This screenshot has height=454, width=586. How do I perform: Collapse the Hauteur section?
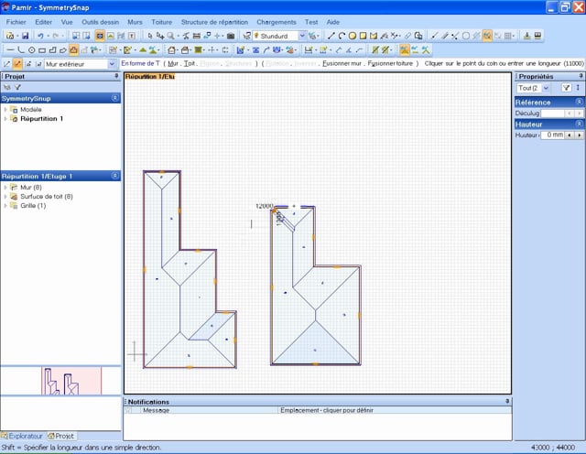pos(579,124)
